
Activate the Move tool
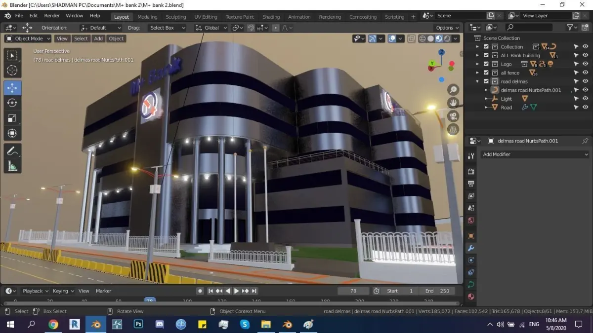(x=12, y=88)
